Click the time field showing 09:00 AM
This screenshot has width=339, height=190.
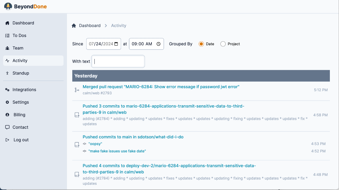[x=146, y=44]
